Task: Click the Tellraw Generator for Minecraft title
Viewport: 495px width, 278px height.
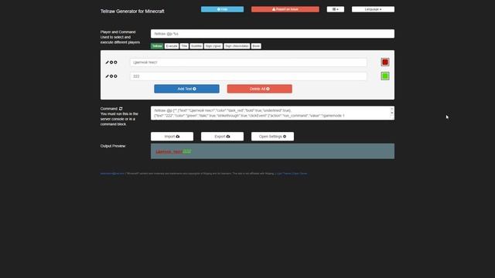Action: pos(132,12)
